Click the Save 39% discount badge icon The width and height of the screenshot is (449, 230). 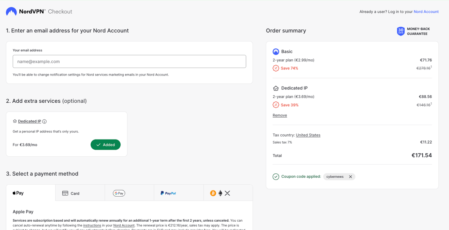[276, 105]
